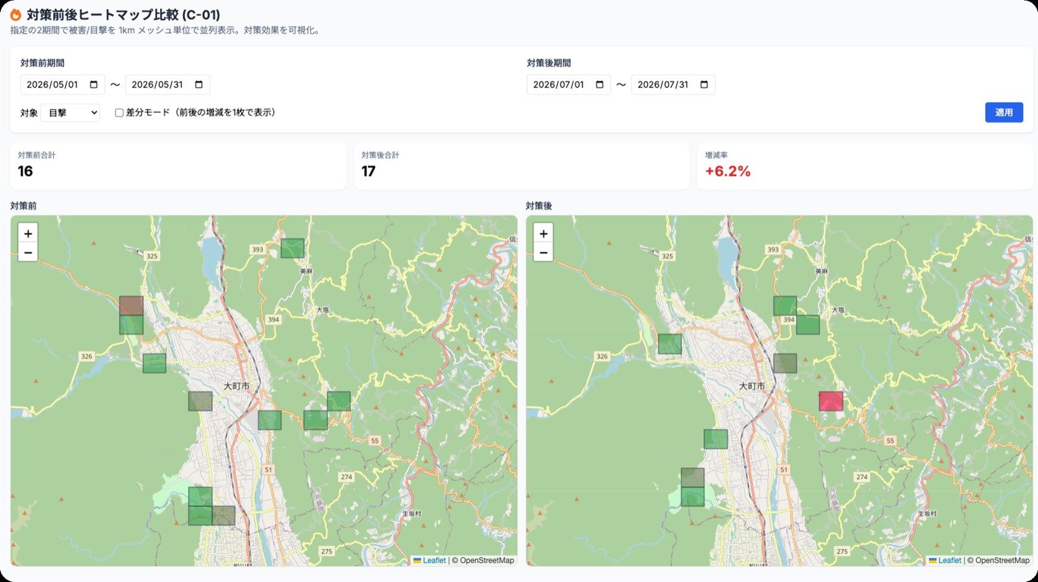Screen dimensions: 1038x582
Task: Click the 生坂村 label on 対策後 map
Action: 927,513
